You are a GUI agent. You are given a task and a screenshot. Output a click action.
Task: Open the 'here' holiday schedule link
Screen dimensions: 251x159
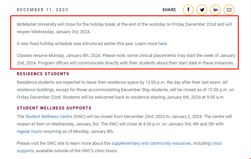163,44
